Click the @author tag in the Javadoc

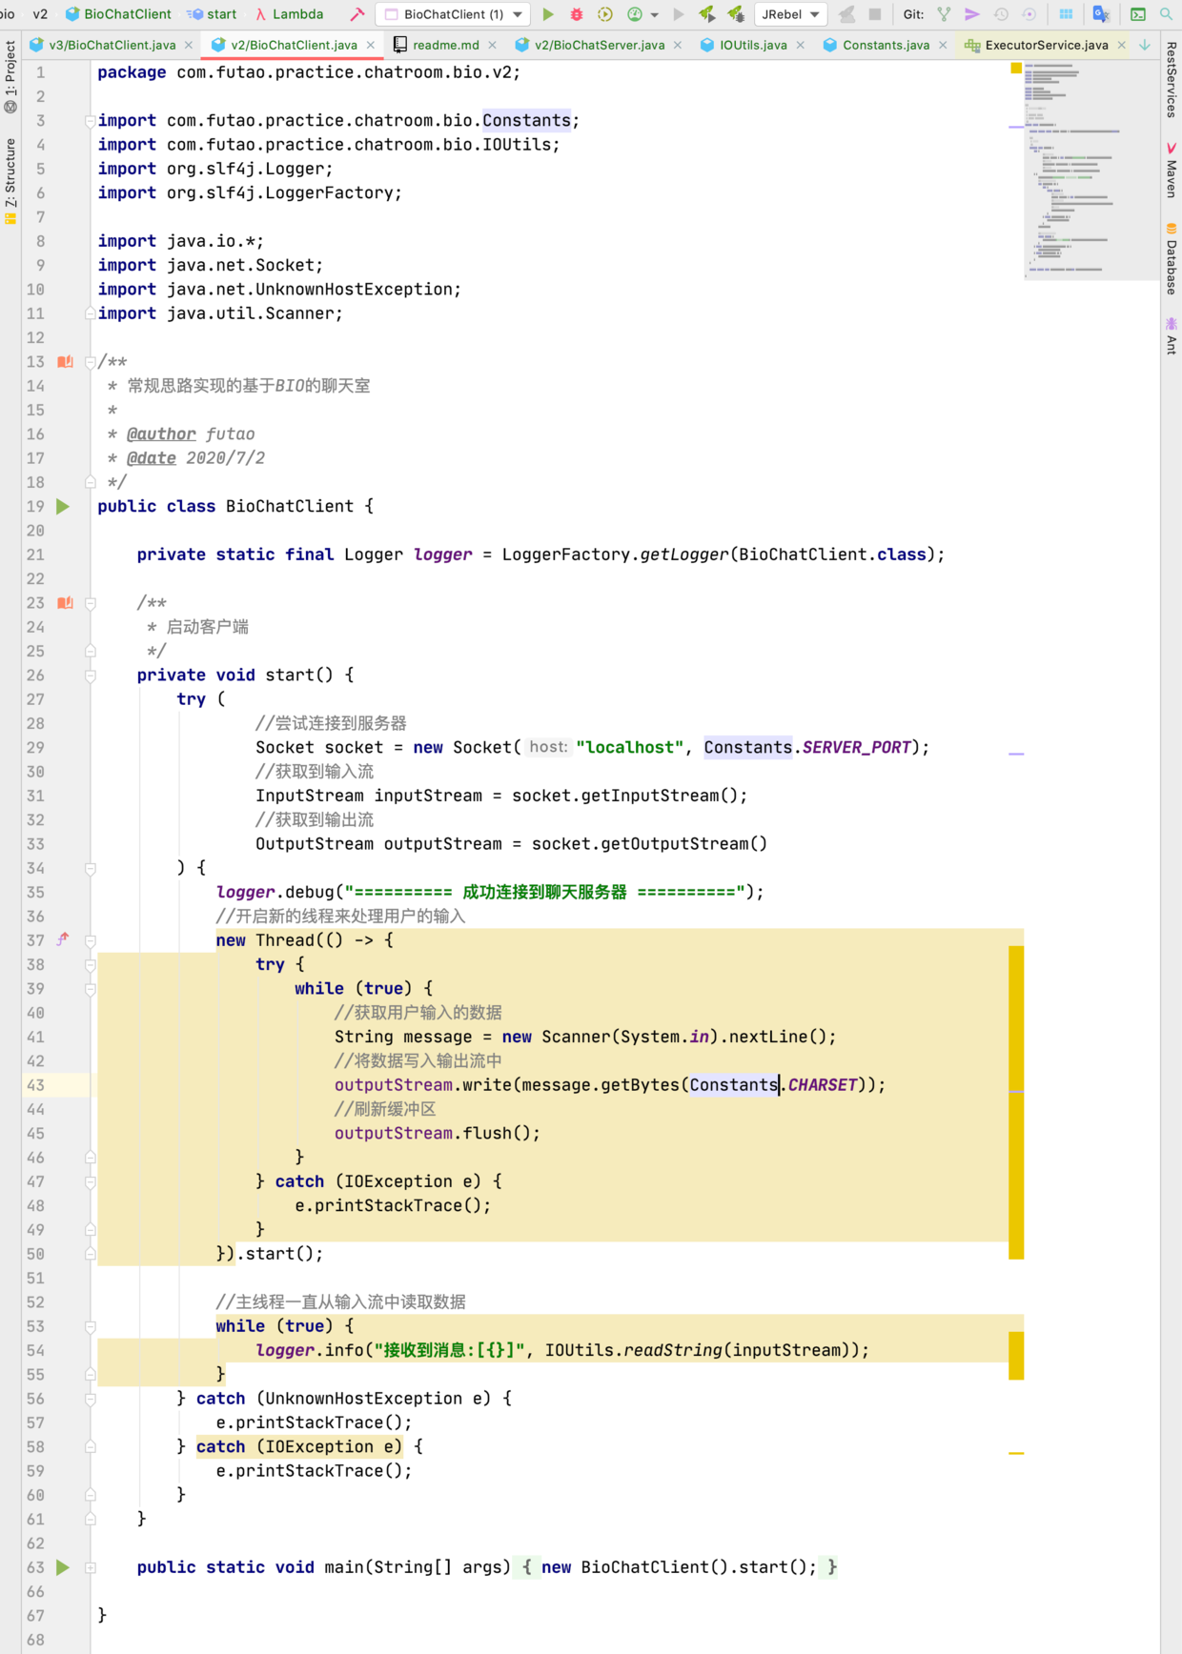tap(161, 434)
